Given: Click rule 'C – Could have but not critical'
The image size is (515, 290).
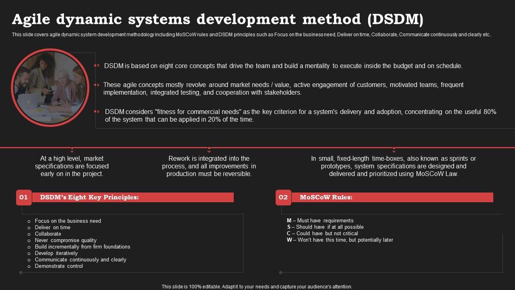Looking at the screenshot, I should pos(322,234).
